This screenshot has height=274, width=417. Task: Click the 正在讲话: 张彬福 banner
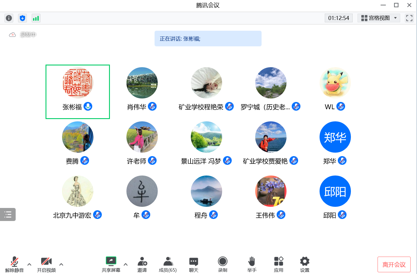click(208, 39)
